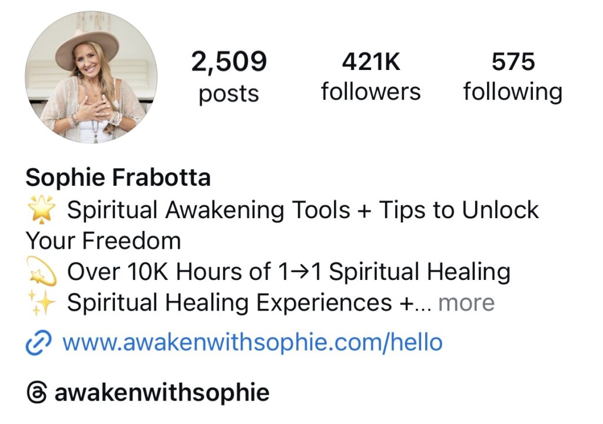
Task: Expand the bio with 'more'
Action: tap(466, 303)
